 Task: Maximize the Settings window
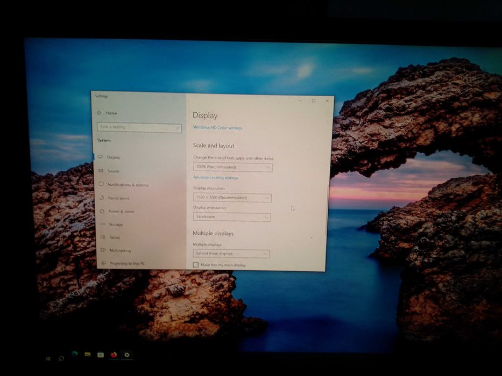click(314, 100)
